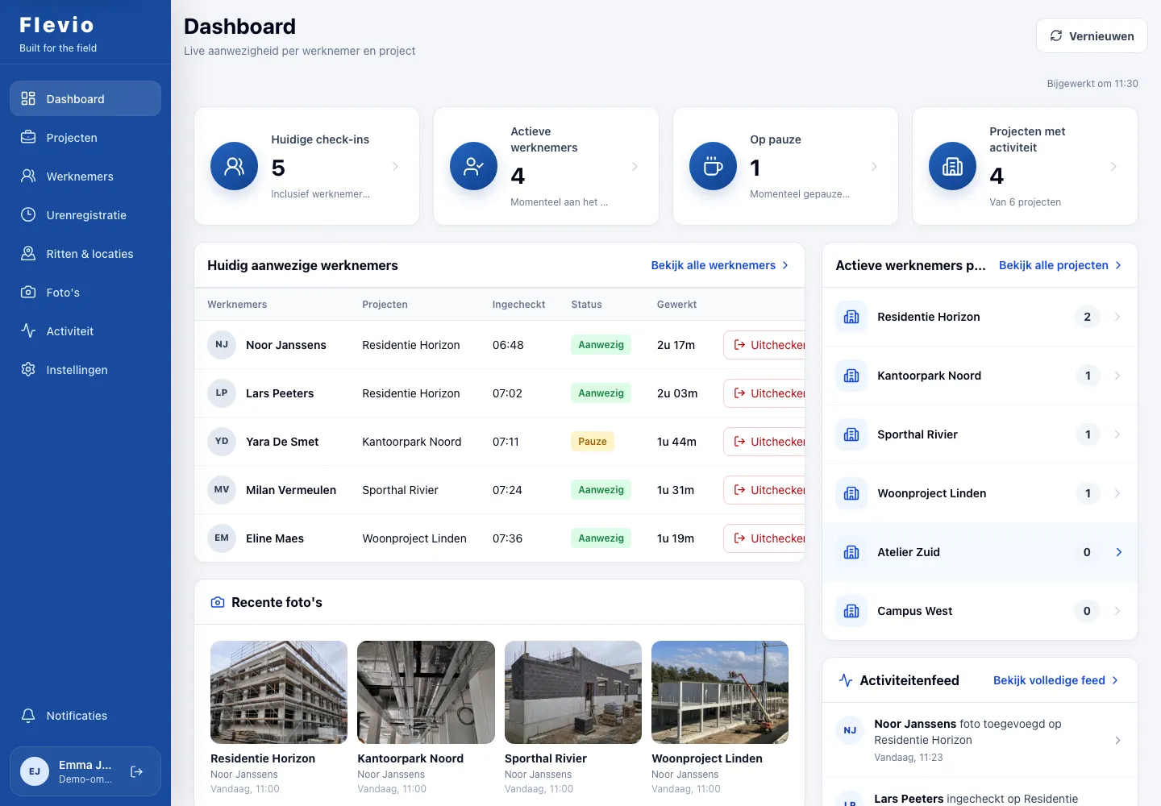
Task: Click the Activiteit pulse icon in sidebar
Action: (28, 330)
